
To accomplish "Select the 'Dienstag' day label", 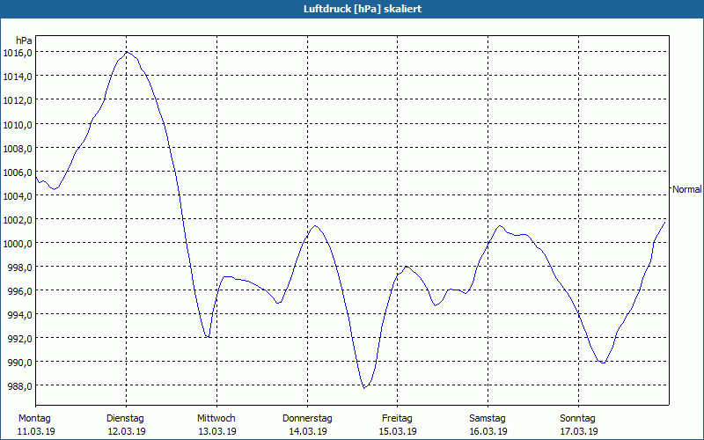I will pyautogui.click(x=125, y=419).
